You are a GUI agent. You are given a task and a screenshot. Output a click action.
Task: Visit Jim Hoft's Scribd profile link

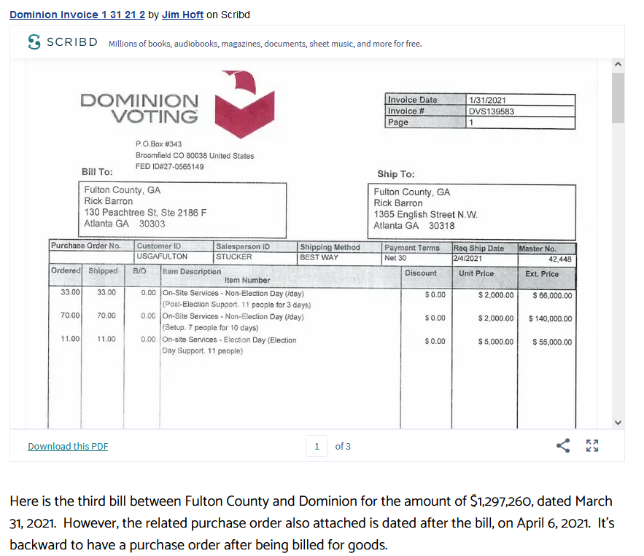pyautogui.click(x=183, y=15)
